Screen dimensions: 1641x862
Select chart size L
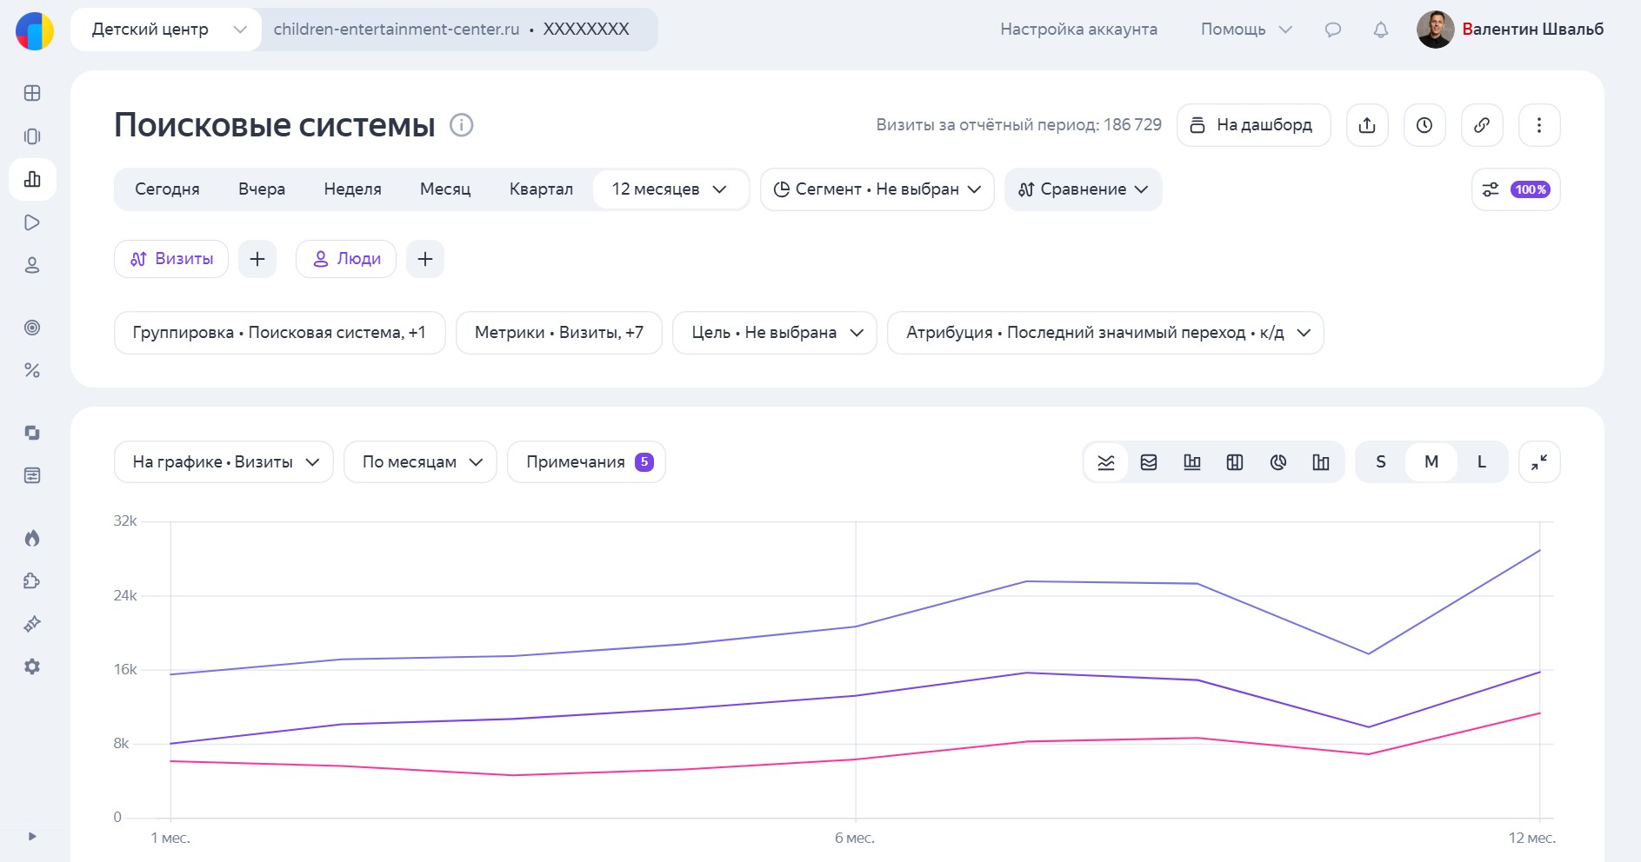[1482, 462]
